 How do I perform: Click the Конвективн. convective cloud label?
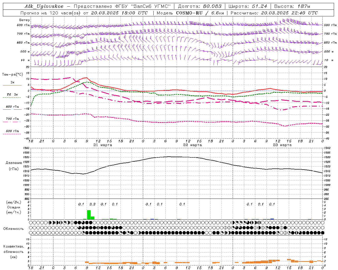click(13, 247)
